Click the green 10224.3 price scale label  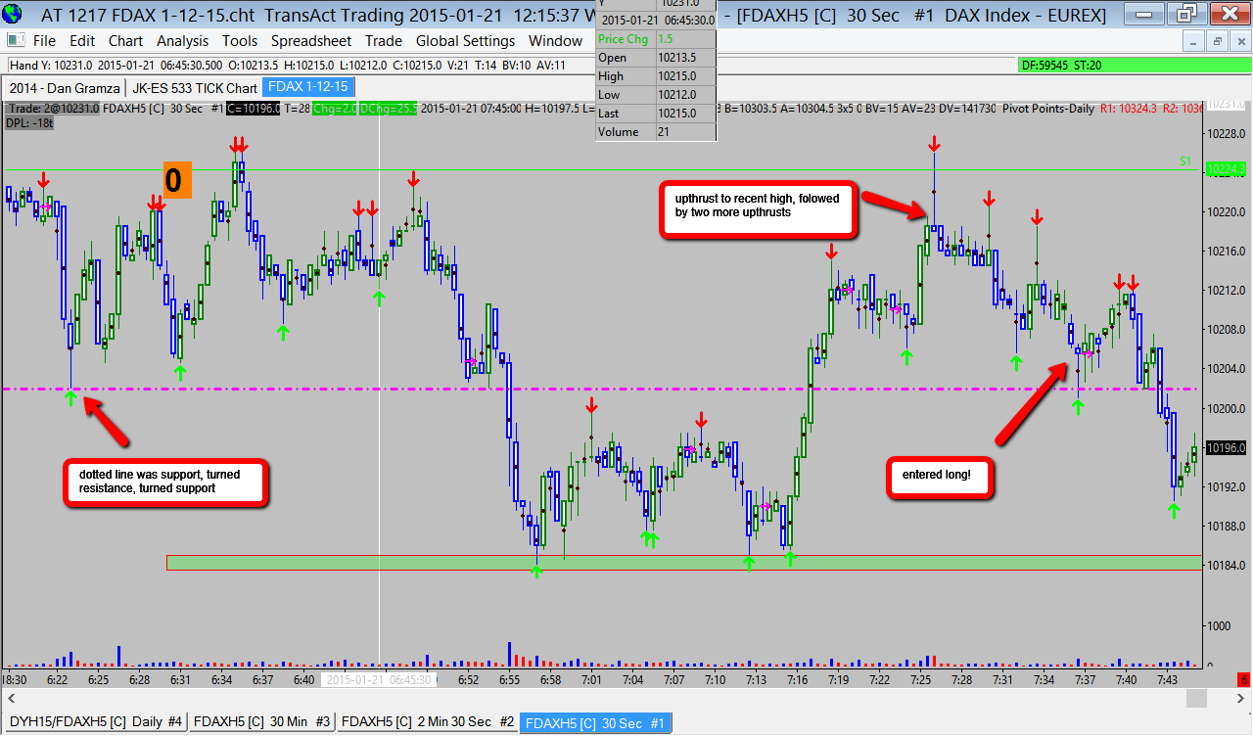click(1226, 169)
